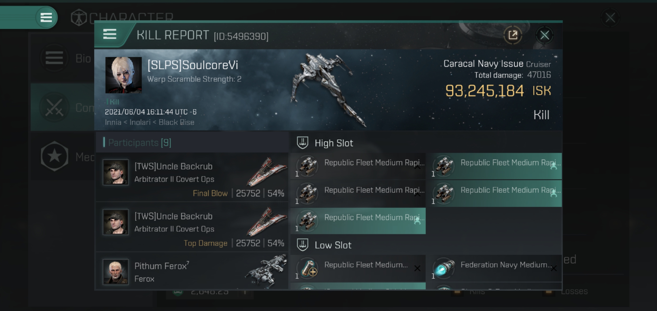Click the hamburger menu icon top-left

point(46,17)
